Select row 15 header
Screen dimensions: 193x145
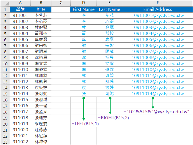tap(5, 94)
